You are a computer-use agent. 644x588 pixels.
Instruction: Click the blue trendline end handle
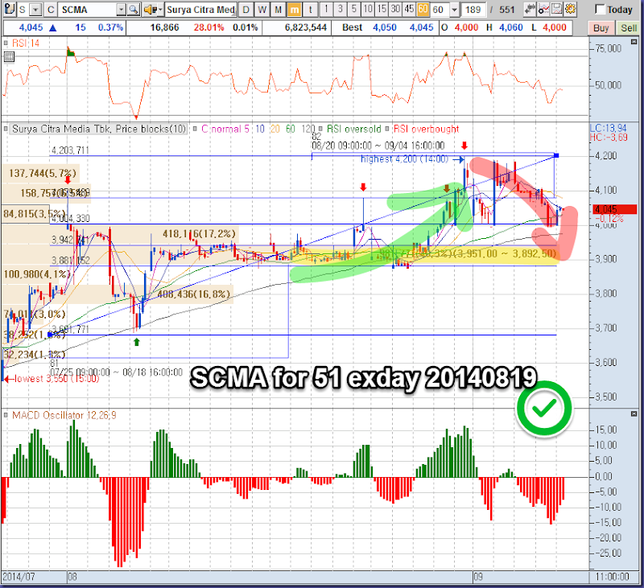(556, 155)
